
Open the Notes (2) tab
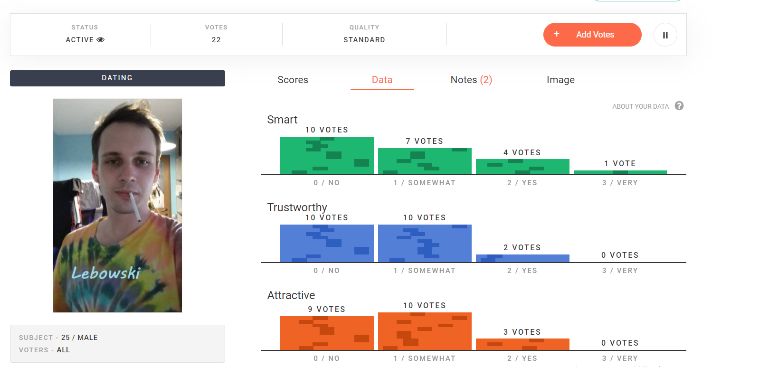[471, 80]
